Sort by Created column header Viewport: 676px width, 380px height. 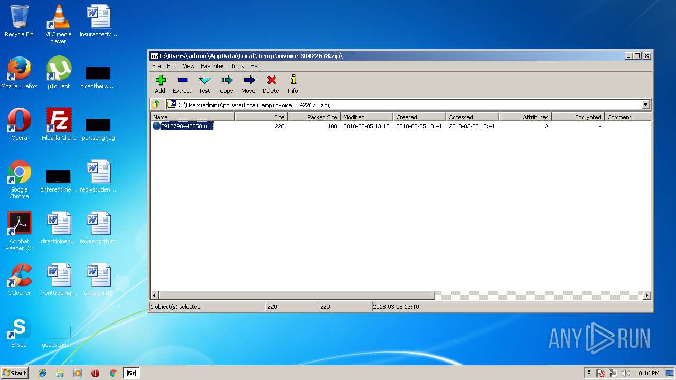419,117
